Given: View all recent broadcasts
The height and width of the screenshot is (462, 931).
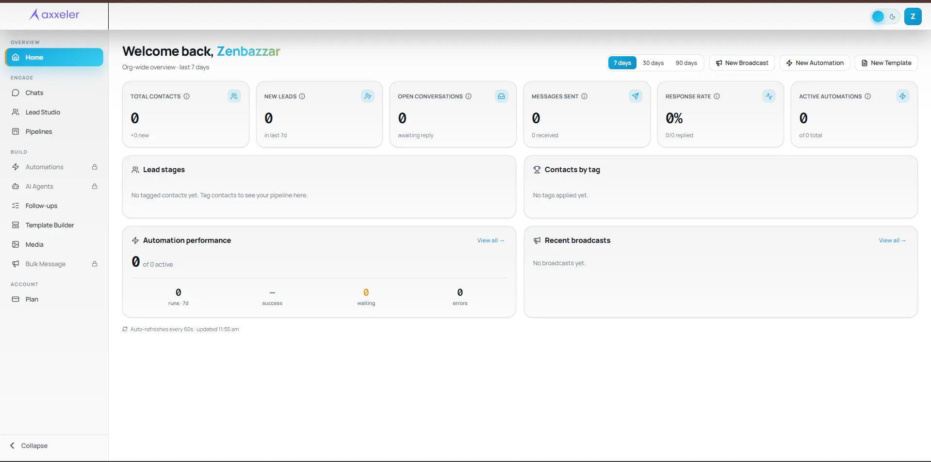Looking at the screenshot, I should click(892, 240).
